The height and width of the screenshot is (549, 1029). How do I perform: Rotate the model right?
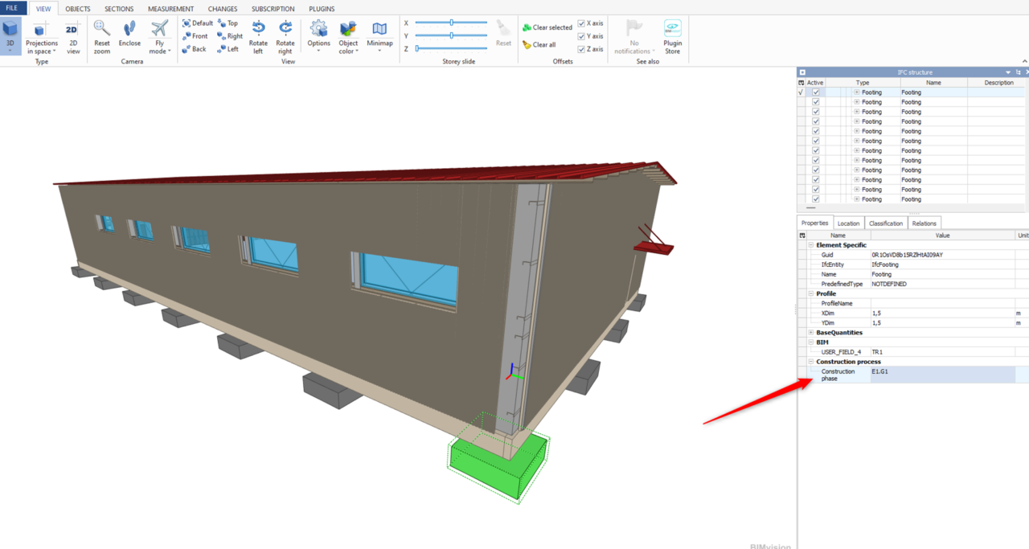point(285,37)
